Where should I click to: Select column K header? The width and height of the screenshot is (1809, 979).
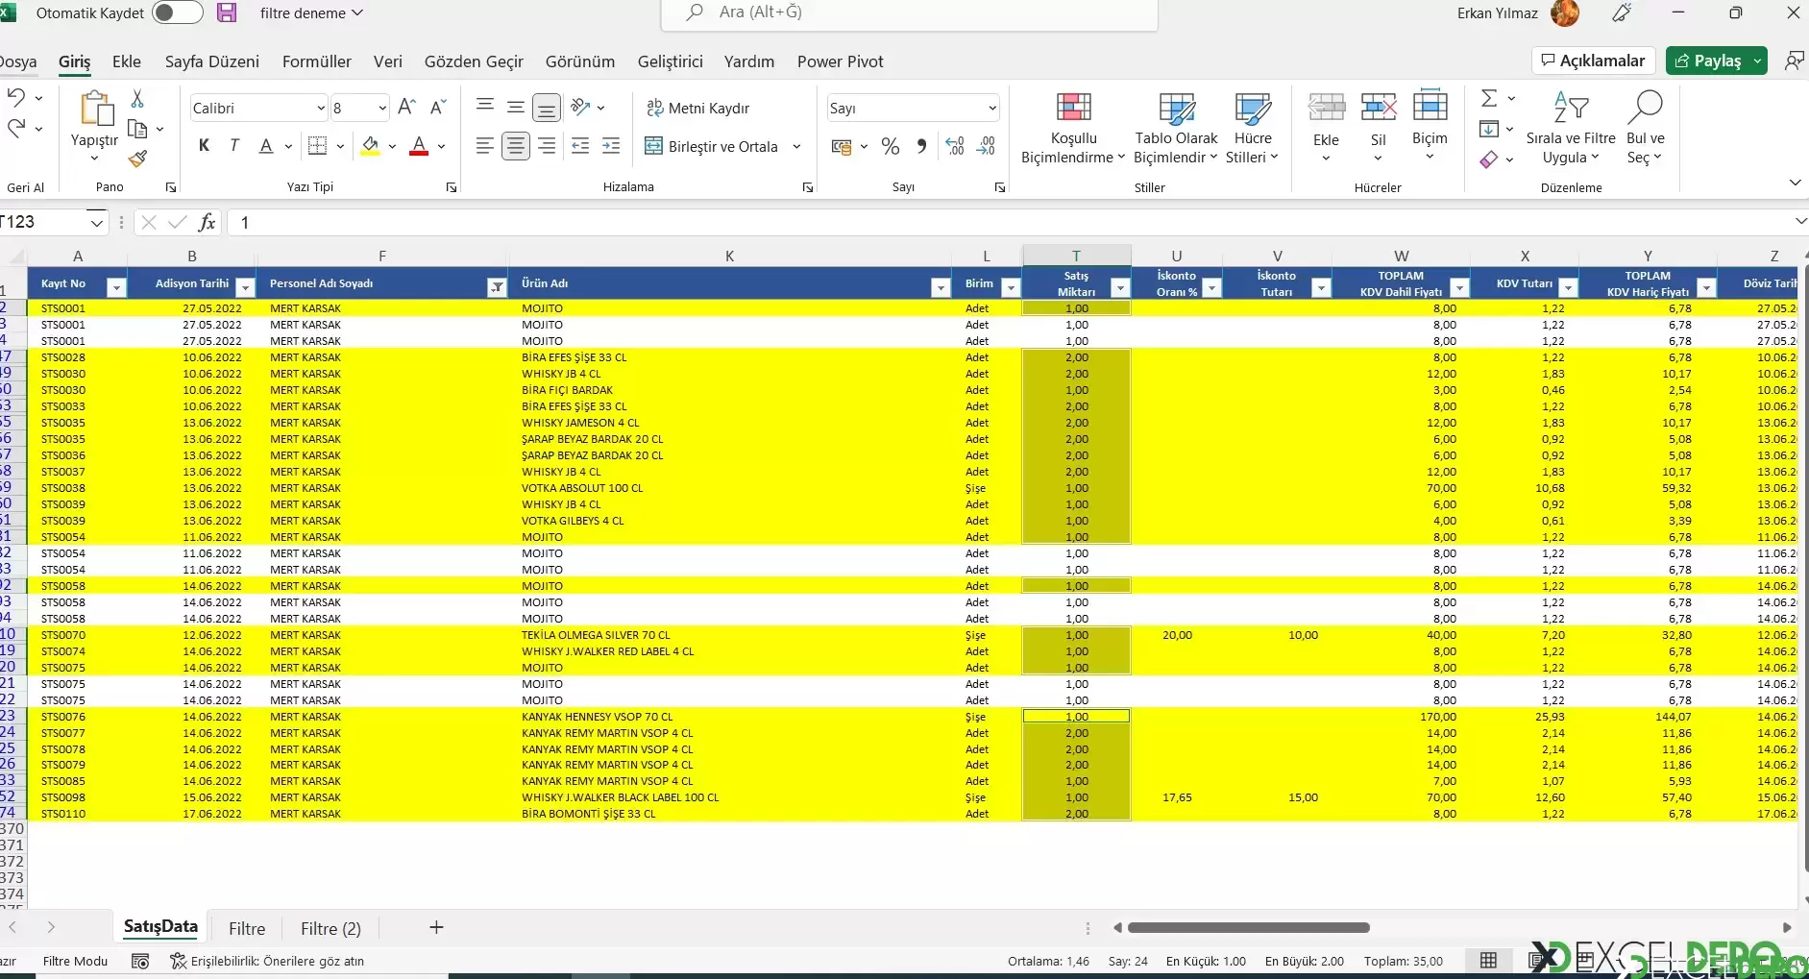point(729,256)
